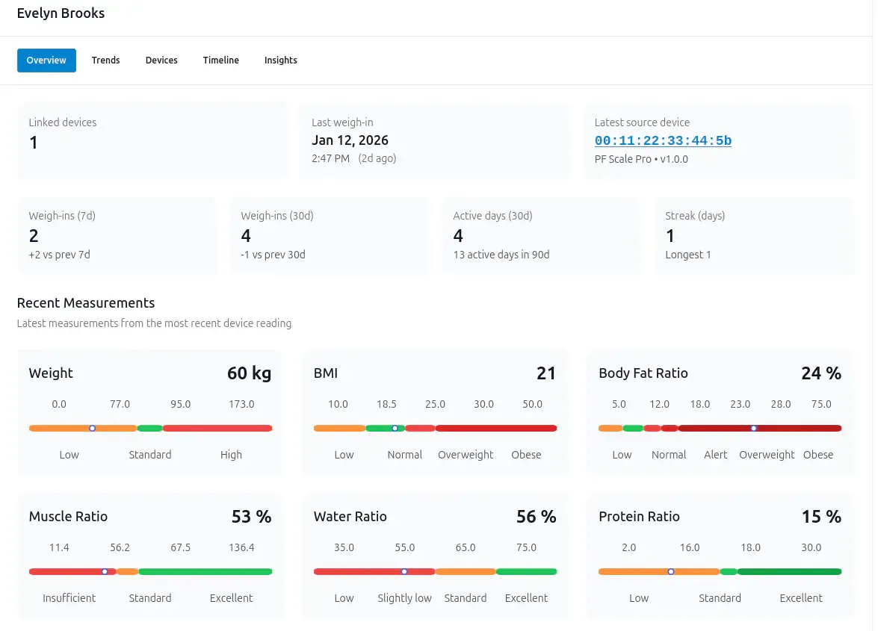Open the Active days (30d) card
Screen dimensions: 878x631
pos(541,235)
